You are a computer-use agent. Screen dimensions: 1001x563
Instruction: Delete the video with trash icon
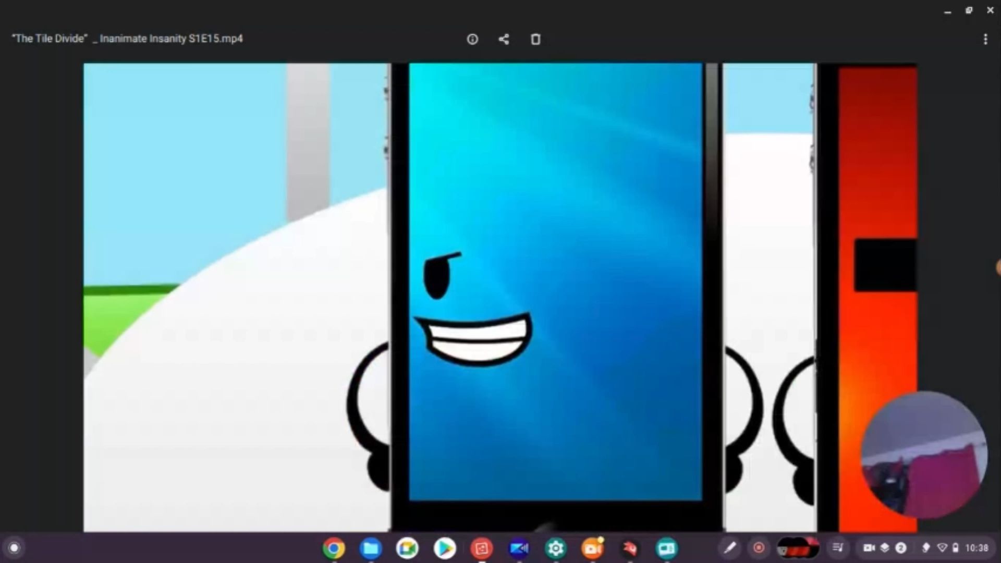point(535,39)
